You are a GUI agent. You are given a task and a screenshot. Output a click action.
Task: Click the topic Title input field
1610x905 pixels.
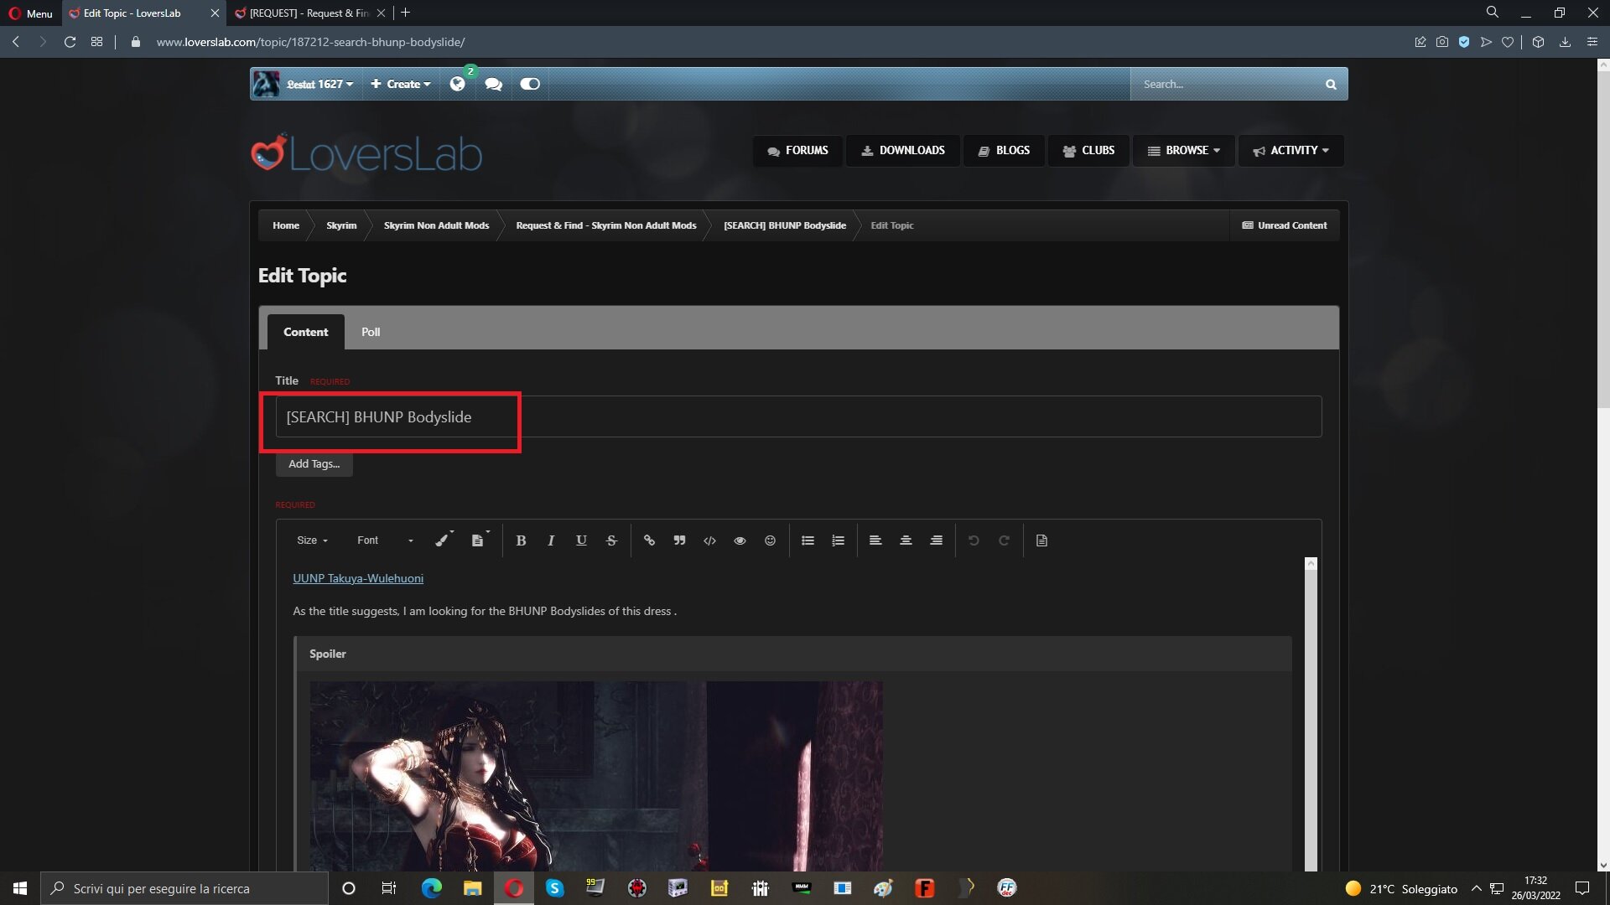(798, 416)
